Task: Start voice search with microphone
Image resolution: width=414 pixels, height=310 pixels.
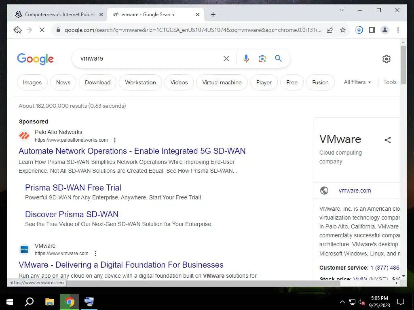Action: tap(246, 59)
